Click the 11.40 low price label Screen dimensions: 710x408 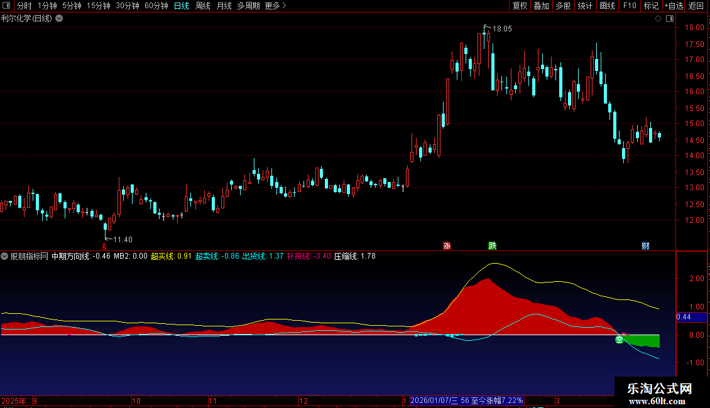pyautogui.click(x=123, y=240)
